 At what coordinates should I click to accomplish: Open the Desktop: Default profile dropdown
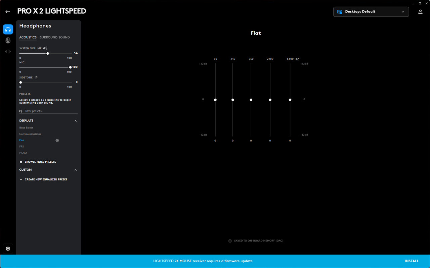(371, 12)
